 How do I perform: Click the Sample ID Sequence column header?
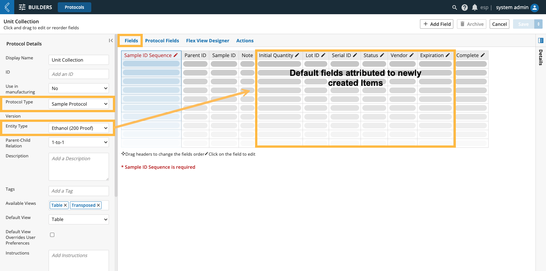[151, 55]
